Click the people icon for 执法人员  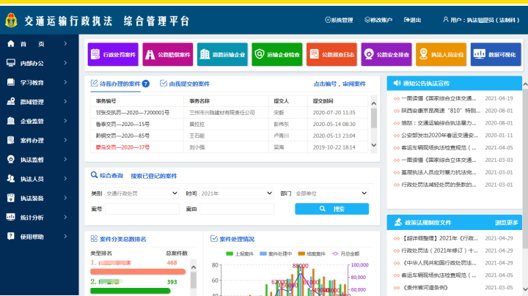[11, 179]
